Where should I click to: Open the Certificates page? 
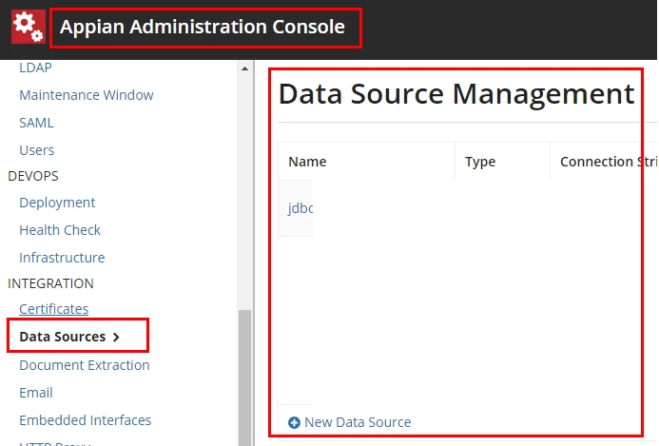click(54, 309)
